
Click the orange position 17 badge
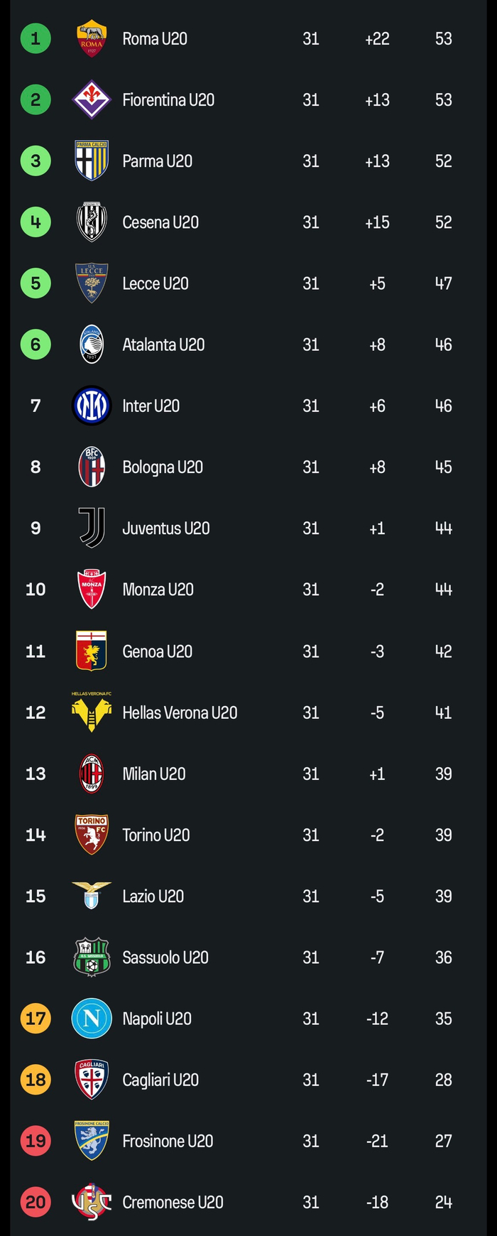pos(35,1018)
